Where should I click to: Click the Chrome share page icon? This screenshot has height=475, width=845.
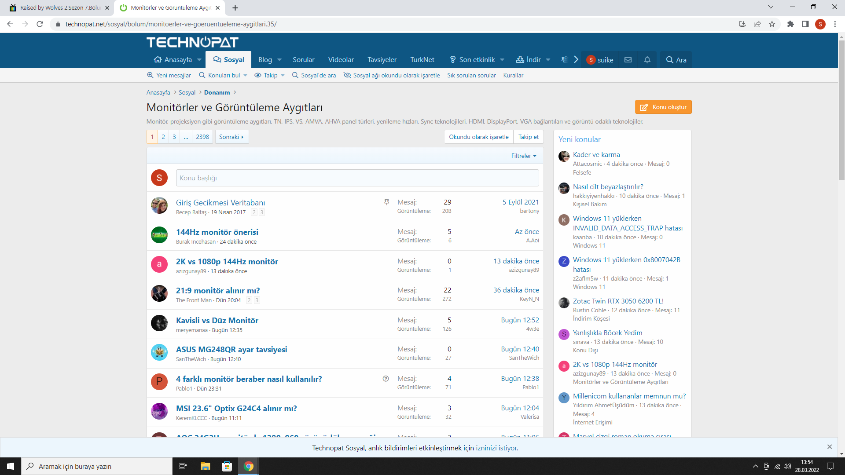point(757,24)
